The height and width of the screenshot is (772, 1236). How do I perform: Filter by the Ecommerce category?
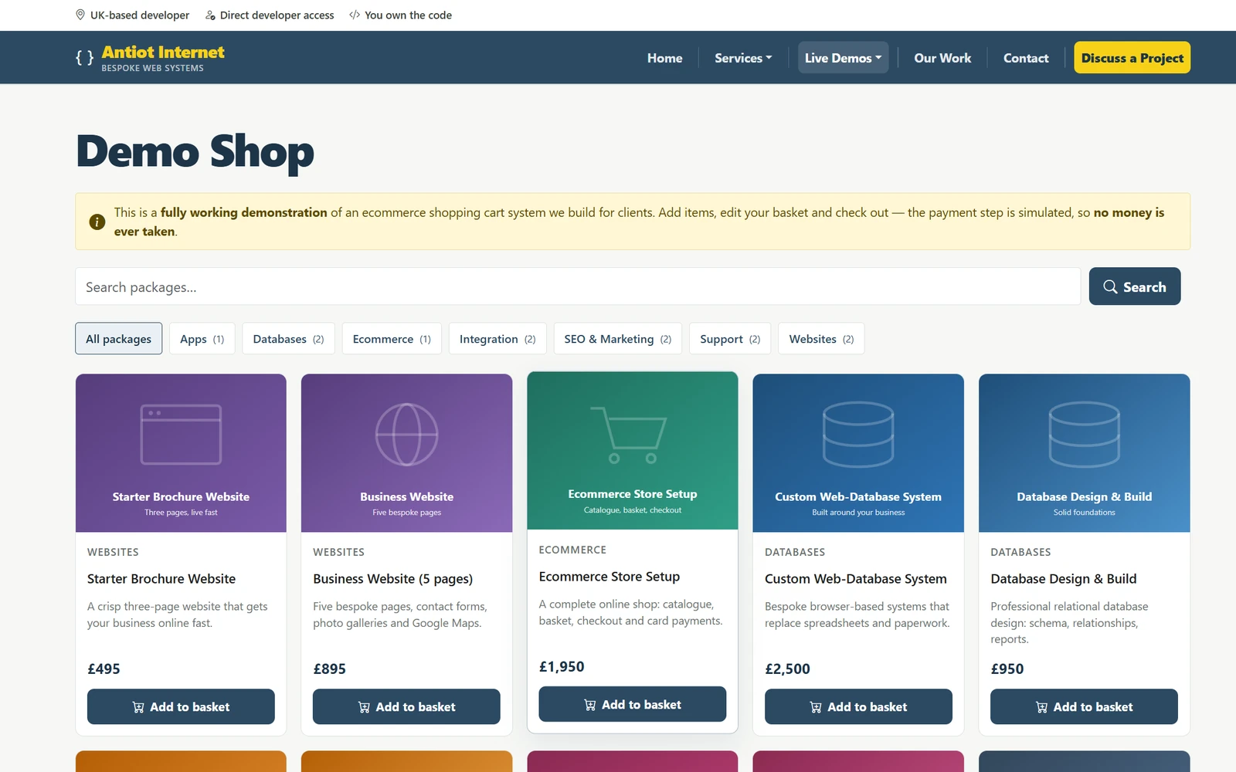(392, 339)
